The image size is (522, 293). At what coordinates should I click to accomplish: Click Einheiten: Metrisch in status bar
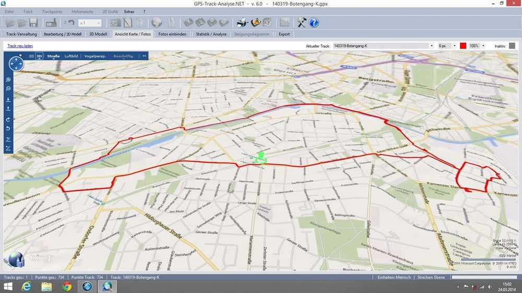394,277
